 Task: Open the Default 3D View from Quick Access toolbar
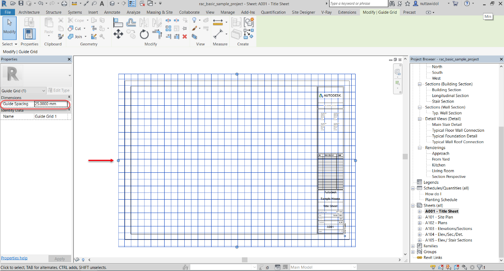pyautogui.click(x=112, y=3)
